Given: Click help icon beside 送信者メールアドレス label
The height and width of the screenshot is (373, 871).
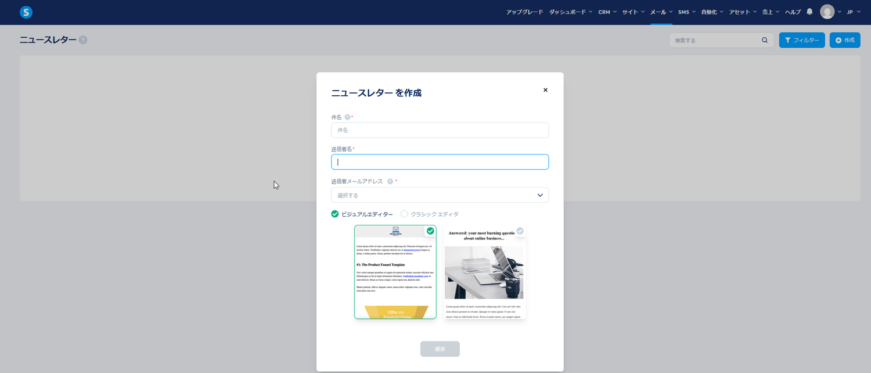Looking at the screenshot, I should coord(390,181).
